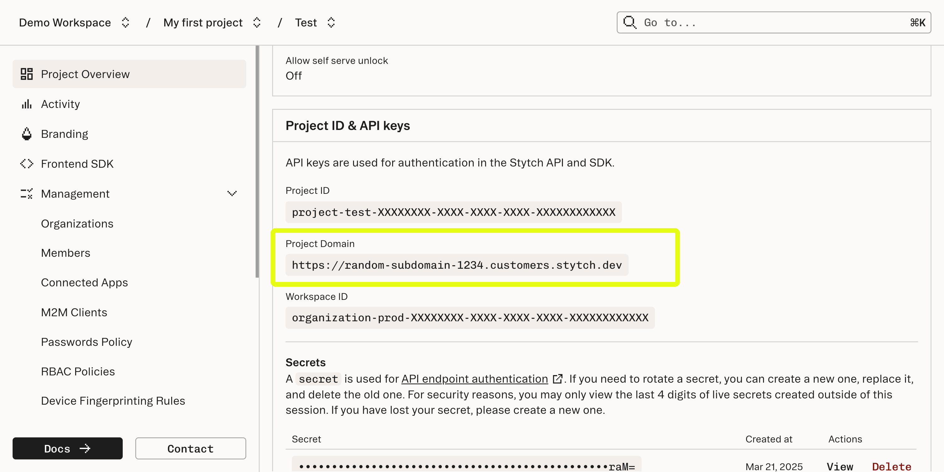Screen dimensions: 944x472
Task: Open the Test environment switcher
Action: 331,22
